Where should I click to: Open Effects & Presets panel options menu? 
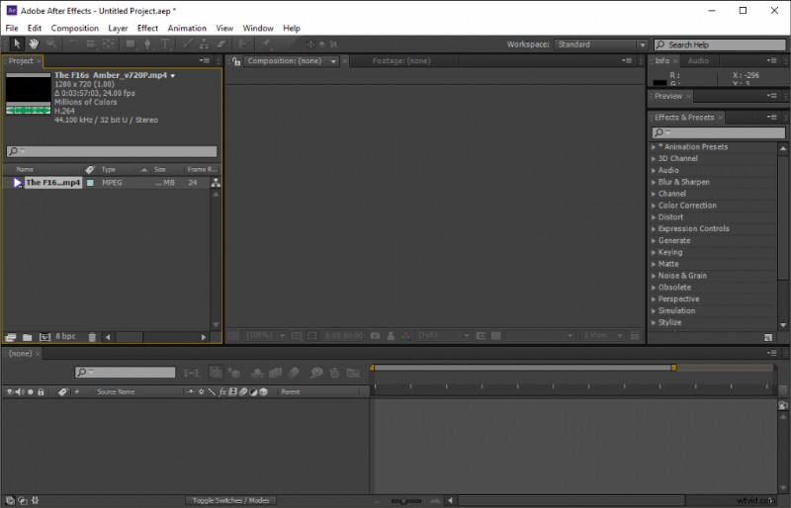tap(772, 117)
